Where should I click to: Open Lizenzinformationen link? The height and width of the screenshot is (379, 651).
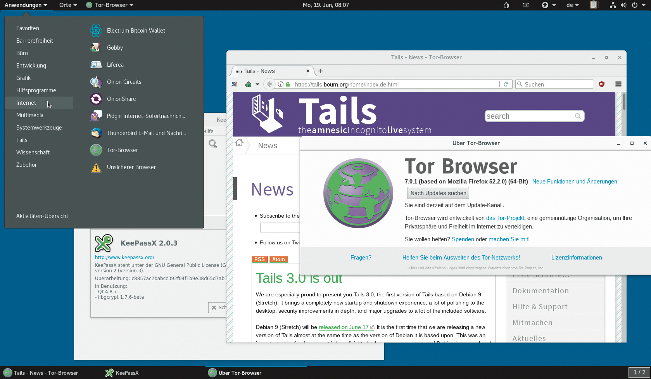(577, 258)
